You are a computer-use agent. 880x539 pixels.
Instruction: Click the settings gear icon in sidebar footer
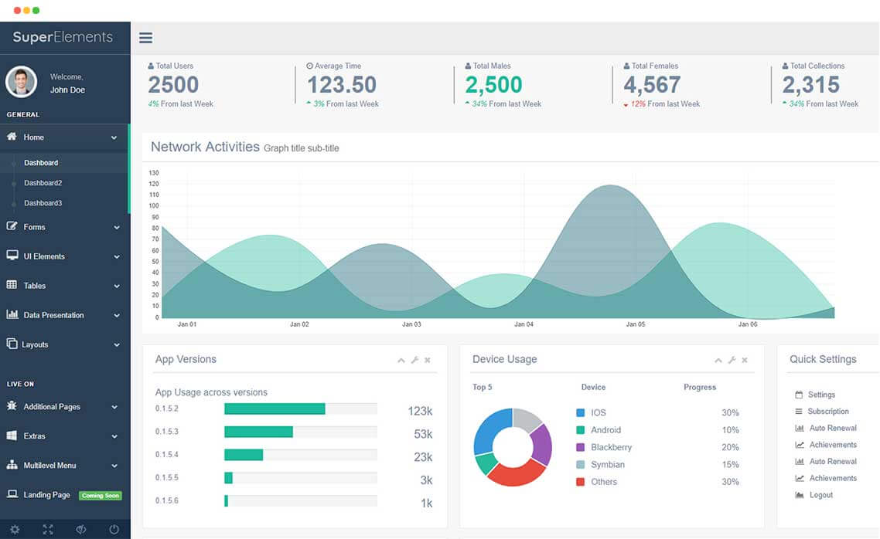coord(15,530)
